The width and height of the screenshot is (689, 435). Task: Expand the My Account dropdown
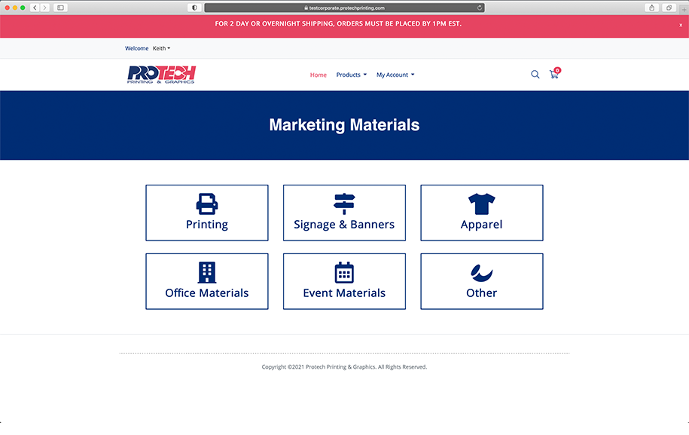click(x=395, y=75)
